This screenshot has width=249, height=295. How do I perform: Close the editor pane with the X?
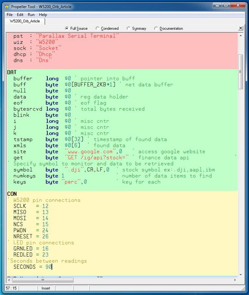coord(241,28)
